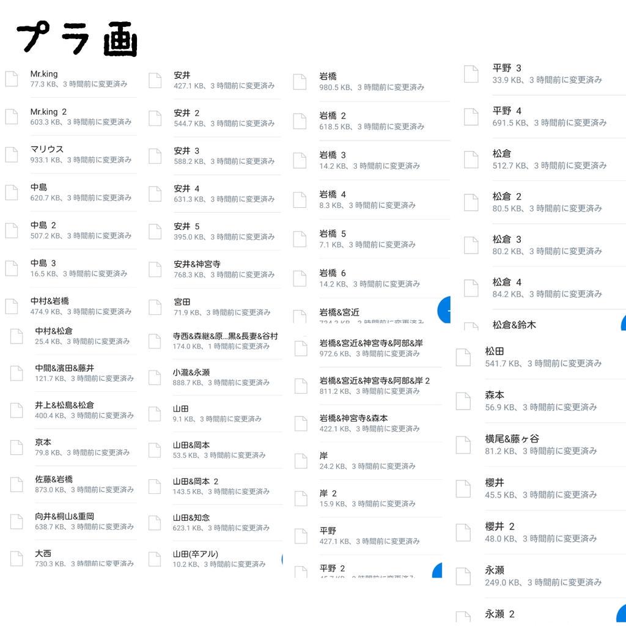This screenshot has width=626, height=626.
Task: Click the file icon for 安井
Action: pos(155,80)
